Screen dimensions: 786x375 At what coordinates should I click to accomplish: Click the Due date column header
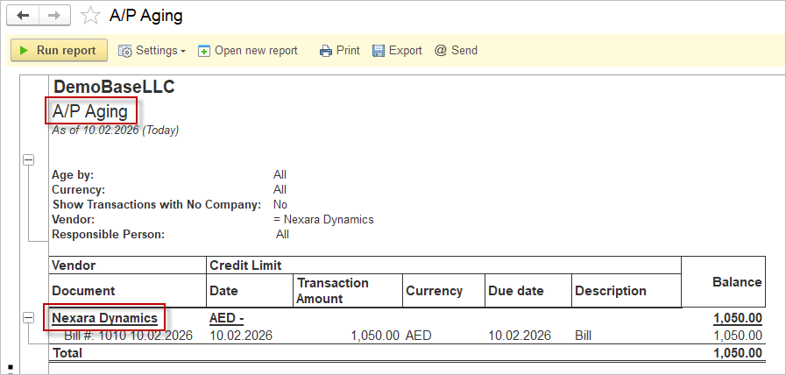tap(515, 291)
